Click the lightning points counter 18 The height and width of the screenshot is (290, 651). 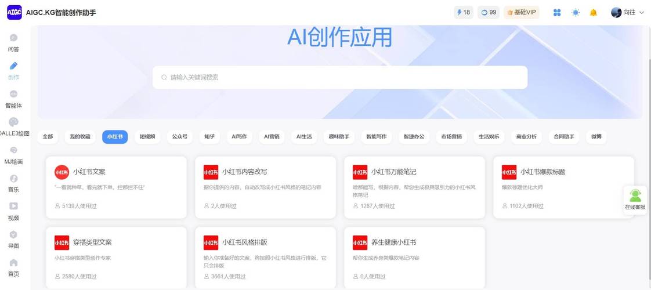click(463, 12)
